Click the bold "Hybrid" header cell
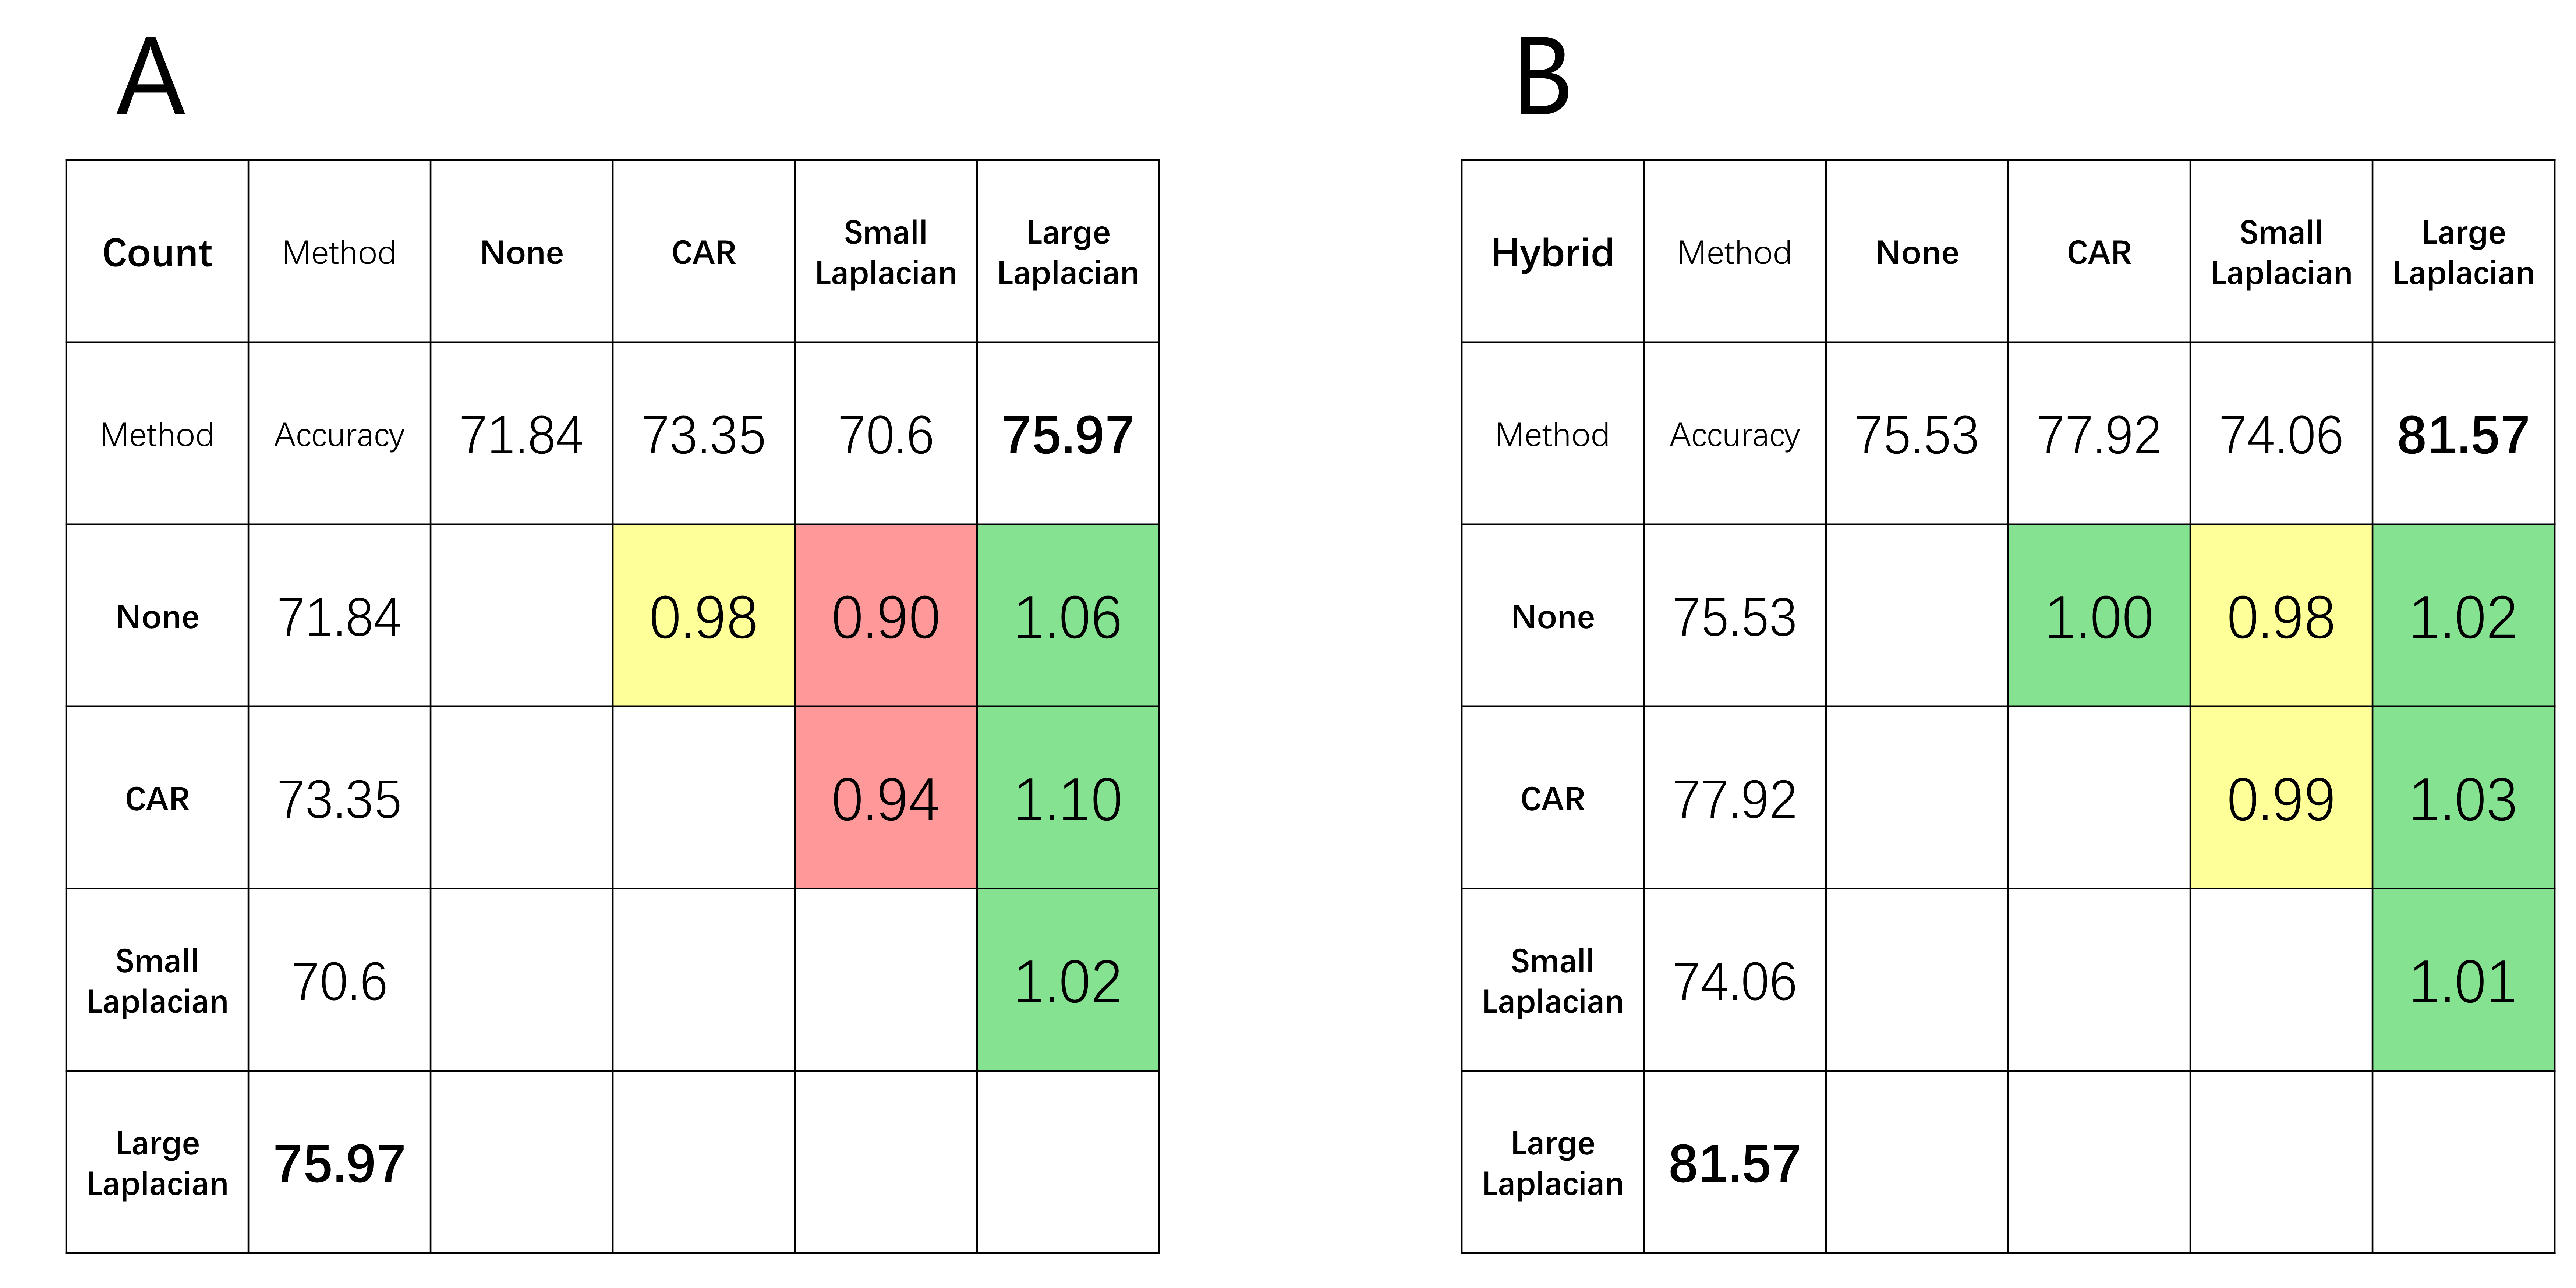The height and width of the screenshot is (1288, 2576). pos(1552,252)
